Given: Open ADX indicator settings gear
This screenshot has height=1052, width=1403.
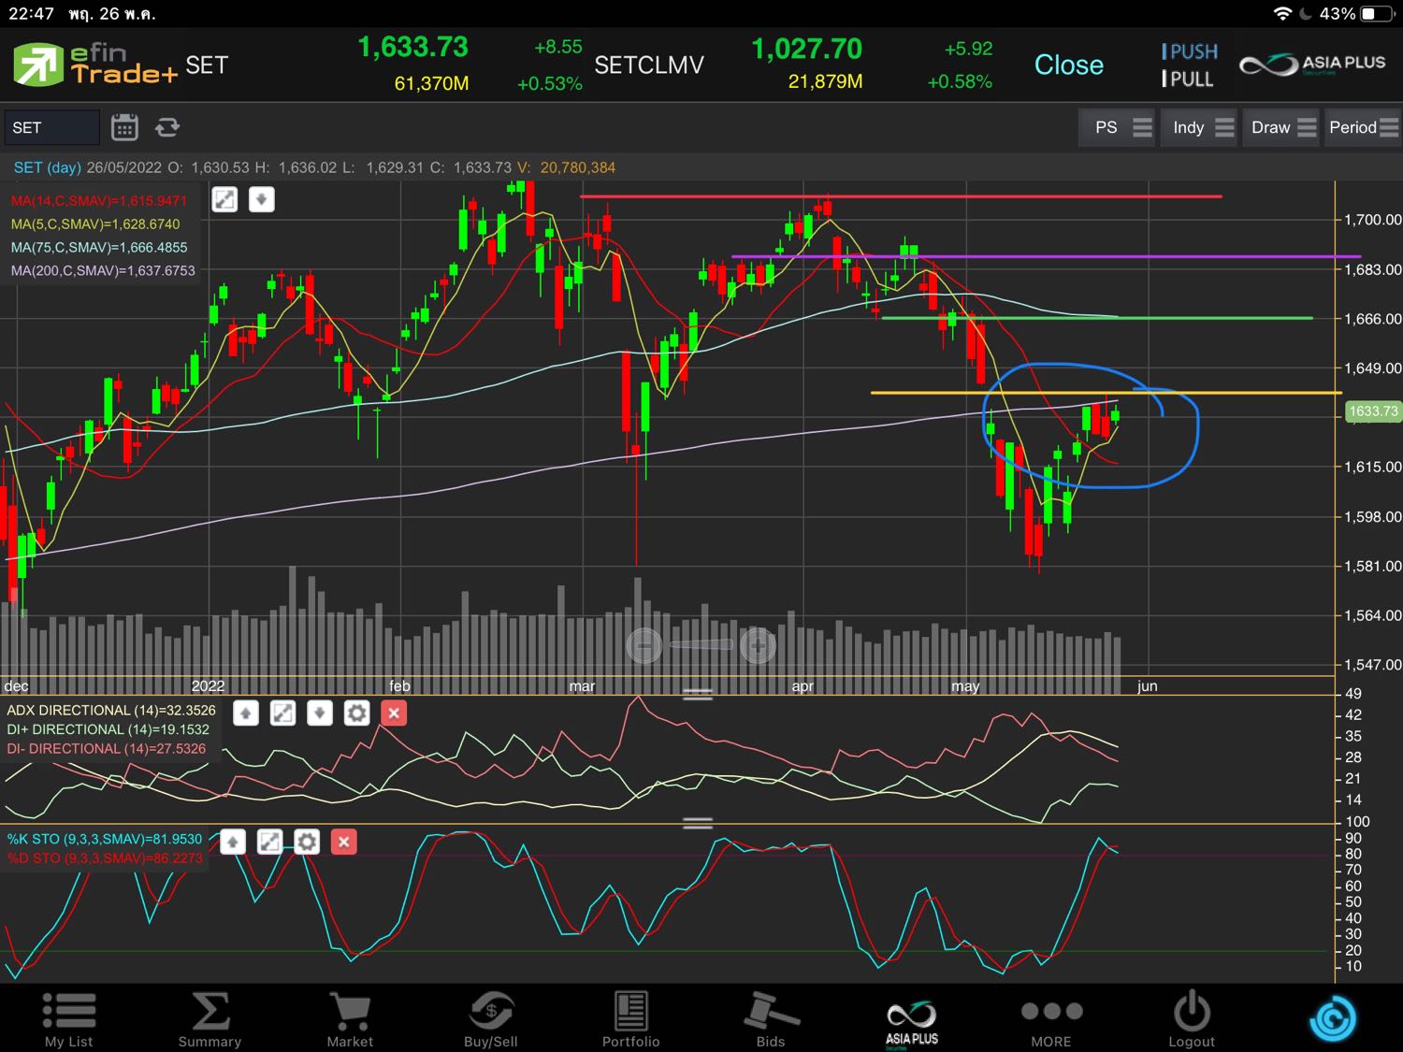Looking at the screenshot, I should coord(356,713).
